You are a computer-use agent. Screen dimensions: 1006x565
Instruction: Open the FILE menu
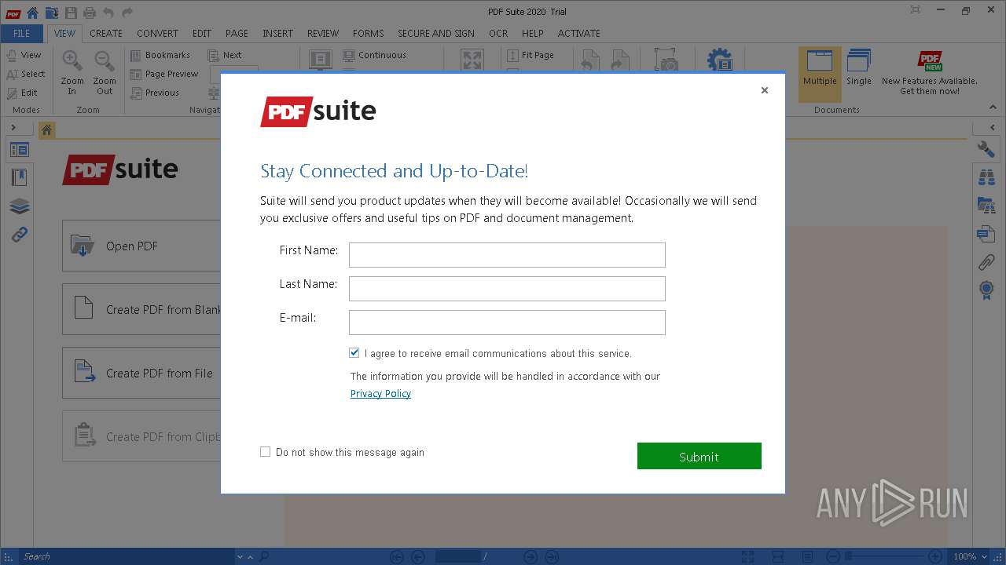(22, 33)
